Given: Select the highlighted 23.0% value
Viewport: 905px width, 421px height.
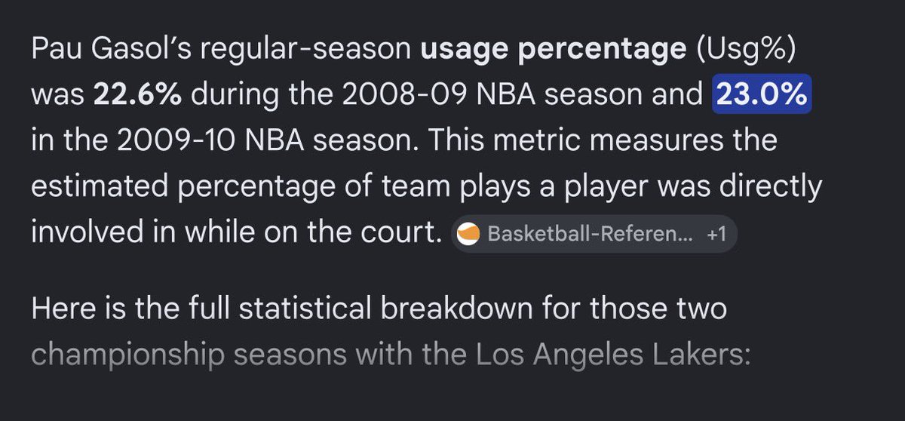Looking at the screenshot, I should click(762, 96).
